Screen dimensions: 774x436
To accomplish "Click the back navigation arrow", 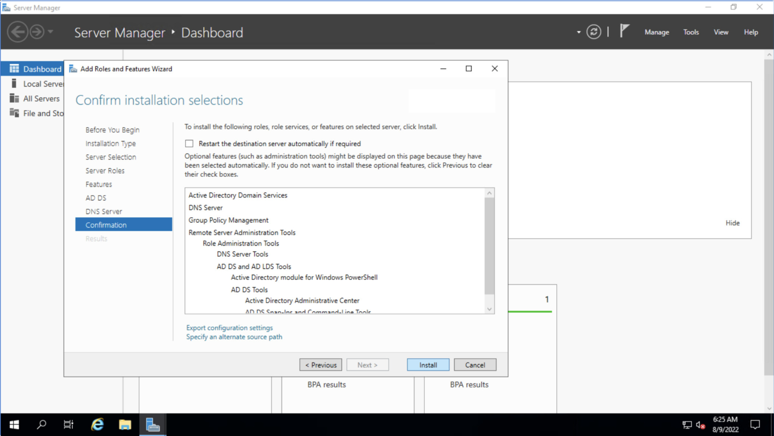I will (18, 31).
